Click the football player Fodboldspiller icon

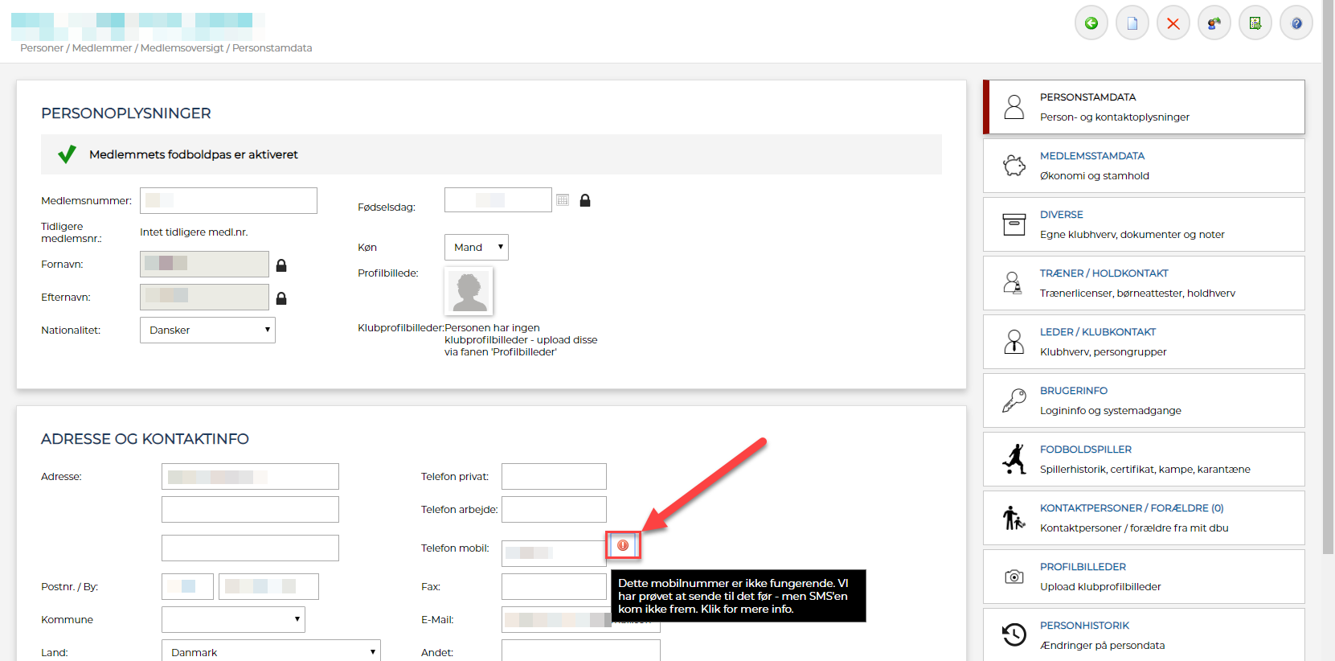click(x=1014, y=459)
